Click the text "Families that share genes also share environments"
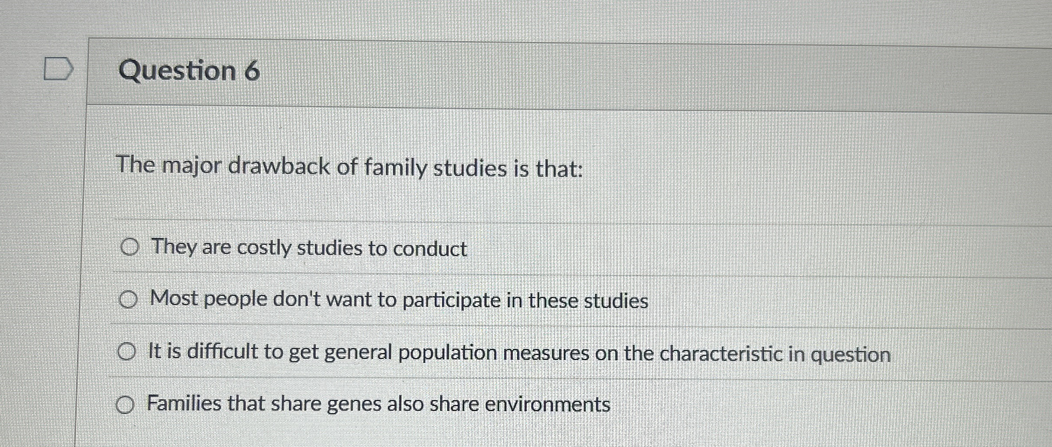The width and height of the screenshot is (1052, 447). click(378, 404)
